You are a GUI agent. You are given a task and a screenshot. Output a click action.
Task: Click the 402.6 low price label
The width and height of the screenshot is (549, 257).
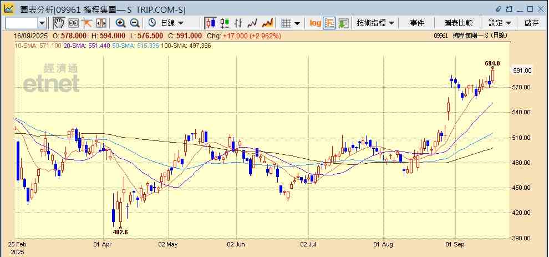(x=121, y=232)
